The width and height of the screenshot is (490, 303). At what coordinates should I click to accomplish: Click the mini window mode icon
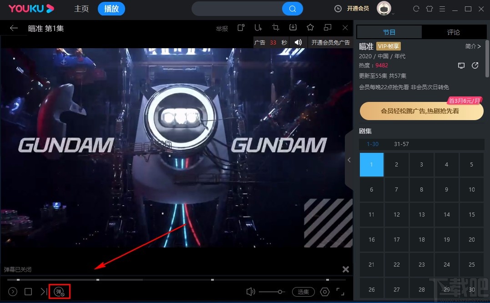328,27
